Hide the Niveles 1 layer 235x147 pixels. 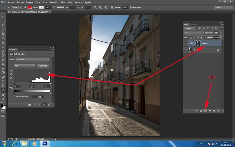pos(185,43)
